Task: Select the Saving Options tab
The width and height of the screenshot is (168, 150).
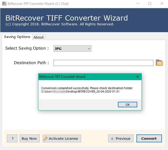Action: [17, 37]
